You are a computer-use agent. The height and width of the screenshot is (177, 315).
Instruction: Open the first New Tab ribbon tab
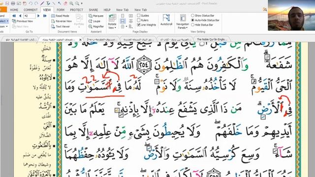122,10
